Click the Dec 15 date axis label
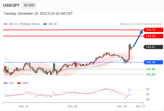The width and height of the screenshot is (164, 111). click(24, 106)
